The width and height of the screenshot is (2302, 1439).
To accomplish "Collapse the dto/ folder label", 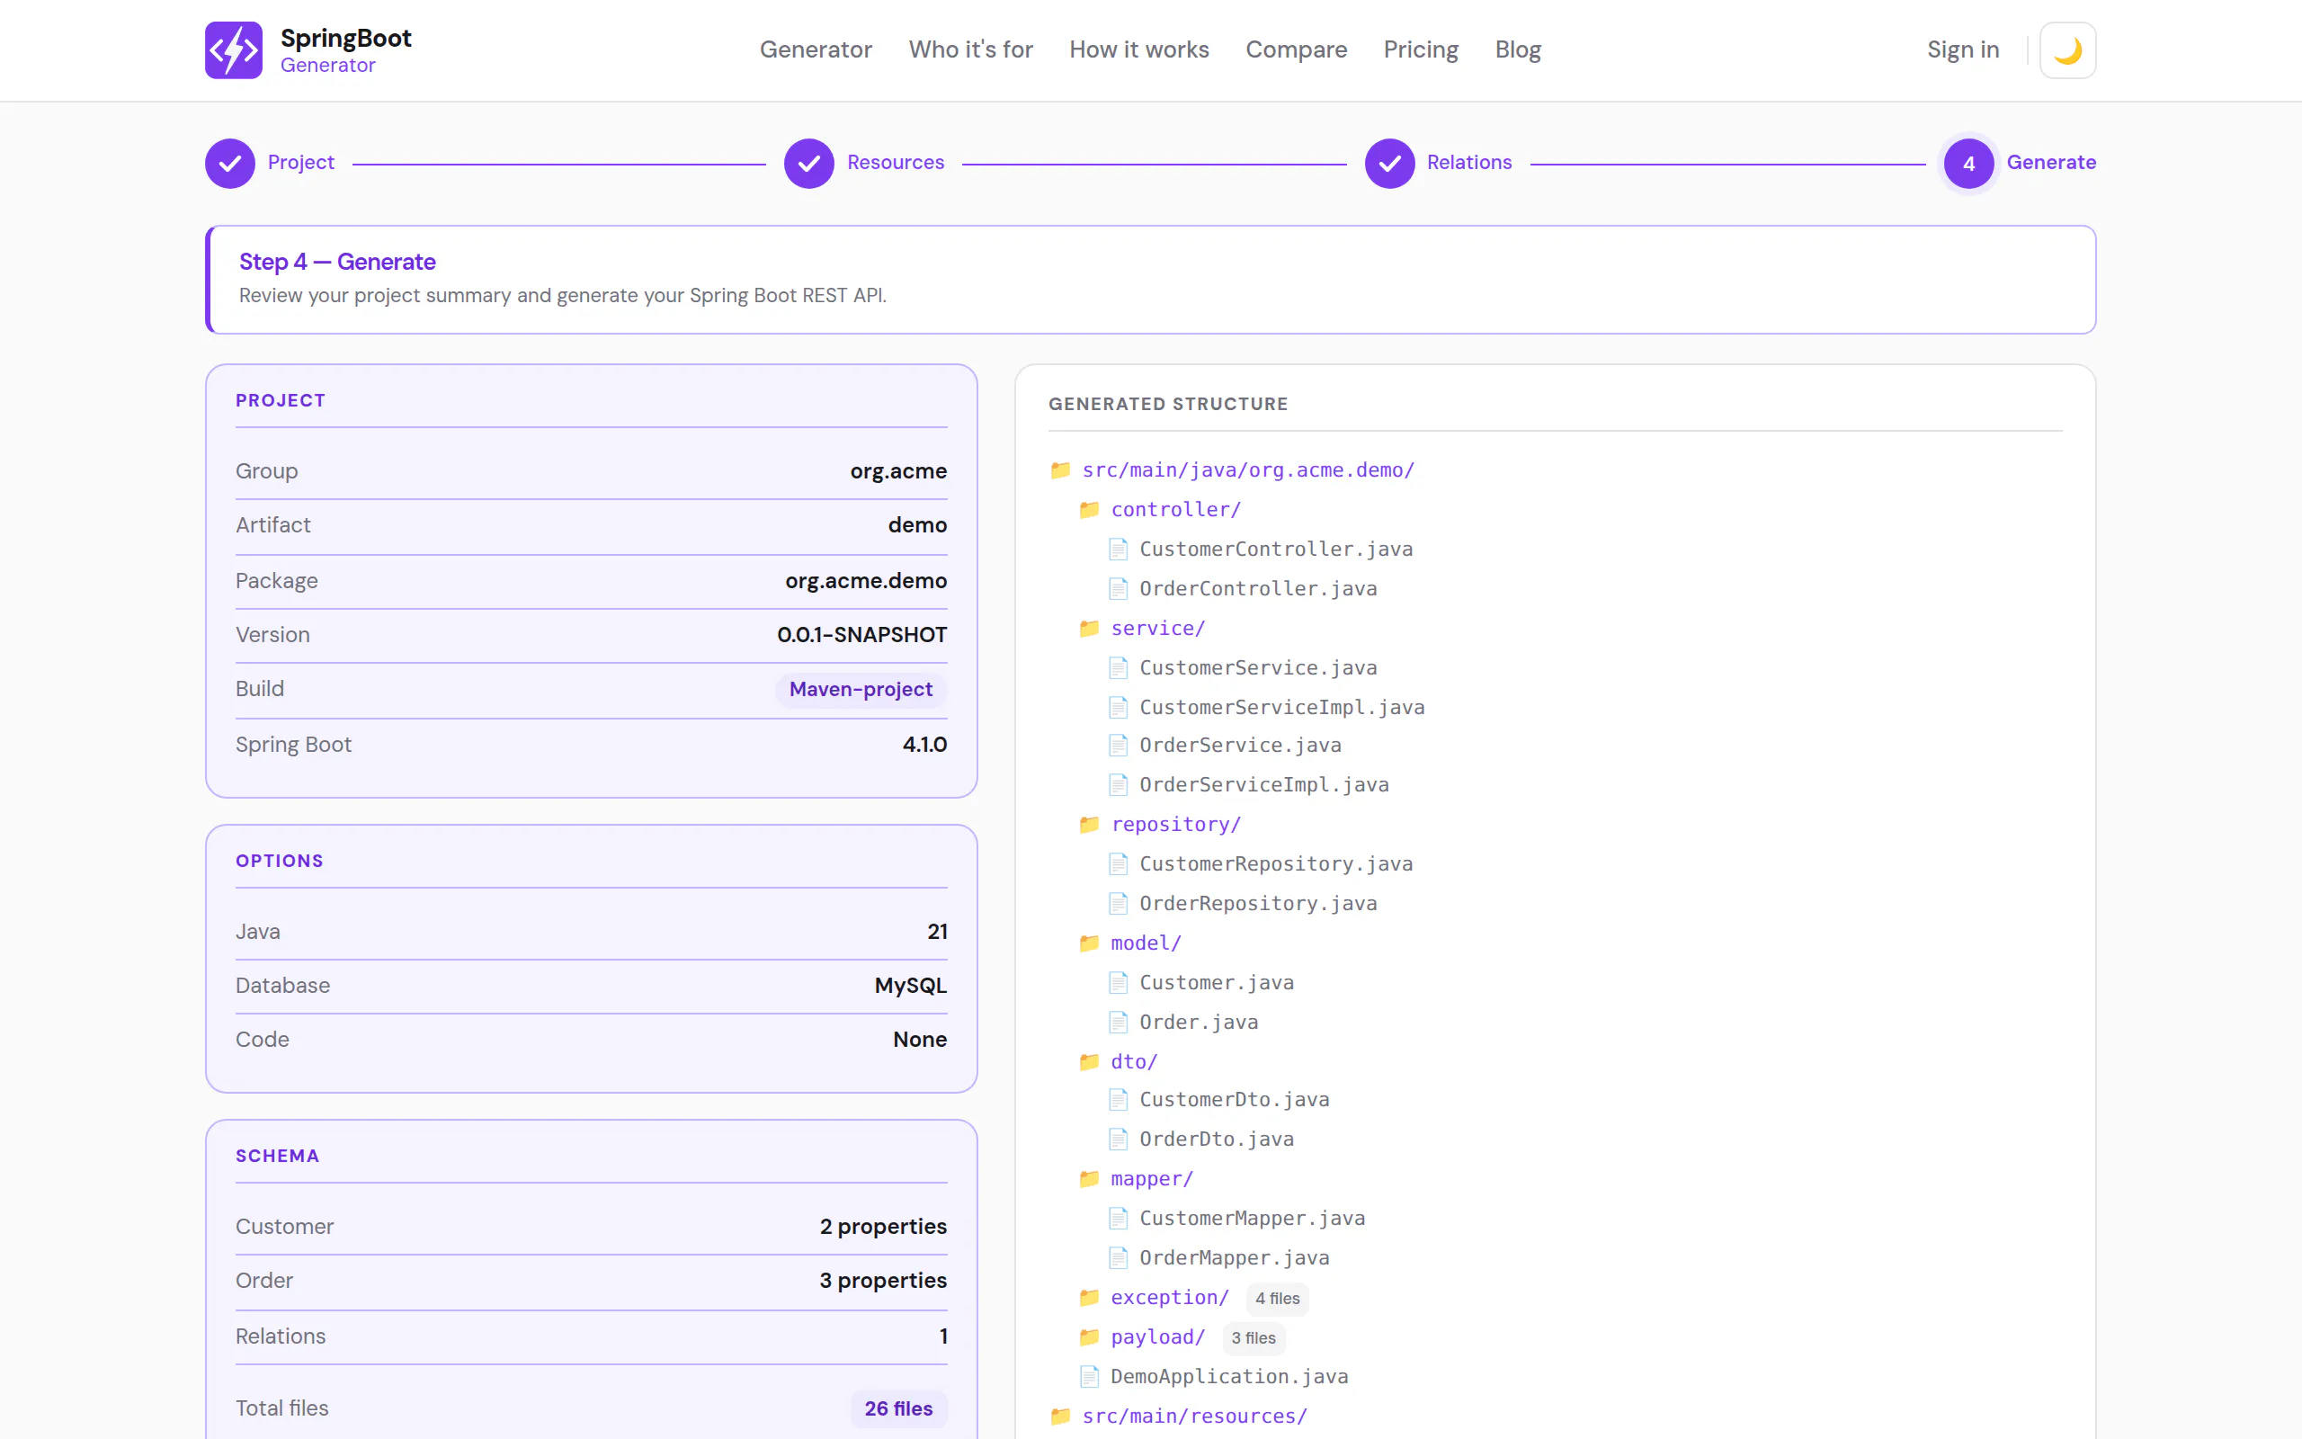I will coord(1134,1061).
